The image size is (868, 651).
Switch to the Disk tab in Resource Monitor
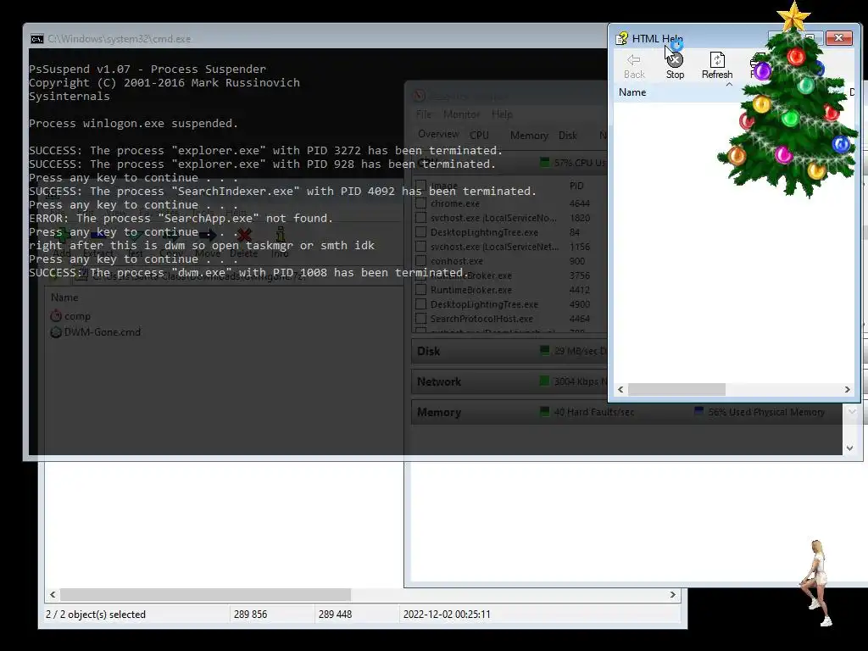[567, 135]
